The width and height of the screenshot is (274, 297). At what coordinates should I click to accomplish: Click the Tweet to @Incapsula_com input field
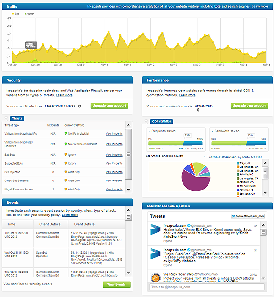coord(207,287)
